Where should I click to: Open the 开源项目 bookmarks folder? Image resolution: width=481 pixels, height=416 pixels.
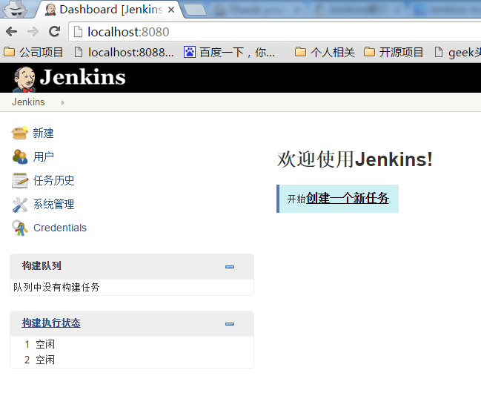click(x=394, y=52)
